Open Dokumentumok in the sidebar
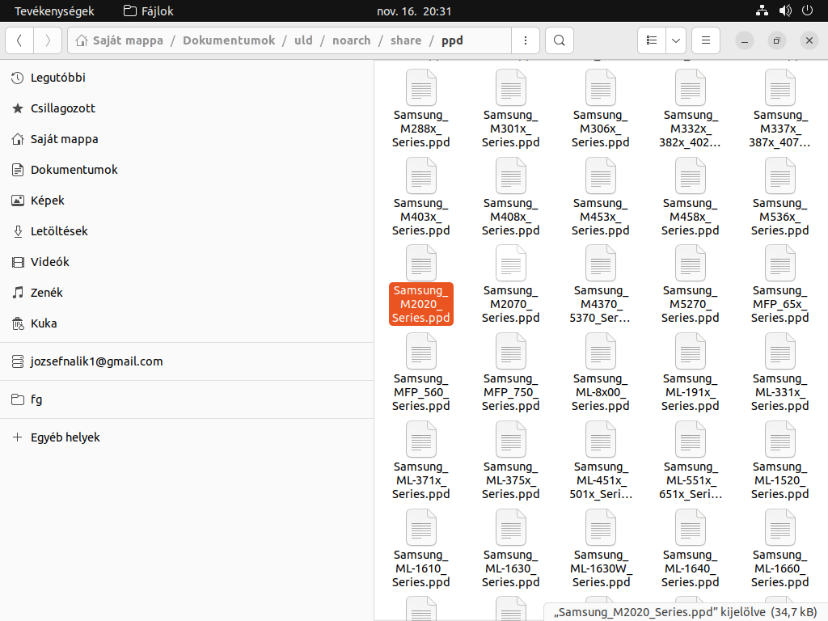This screenshot has width=828, height=621. point(187,170)
